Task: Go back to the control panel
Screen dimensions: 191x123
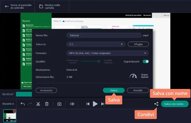Action: point(18,6)
